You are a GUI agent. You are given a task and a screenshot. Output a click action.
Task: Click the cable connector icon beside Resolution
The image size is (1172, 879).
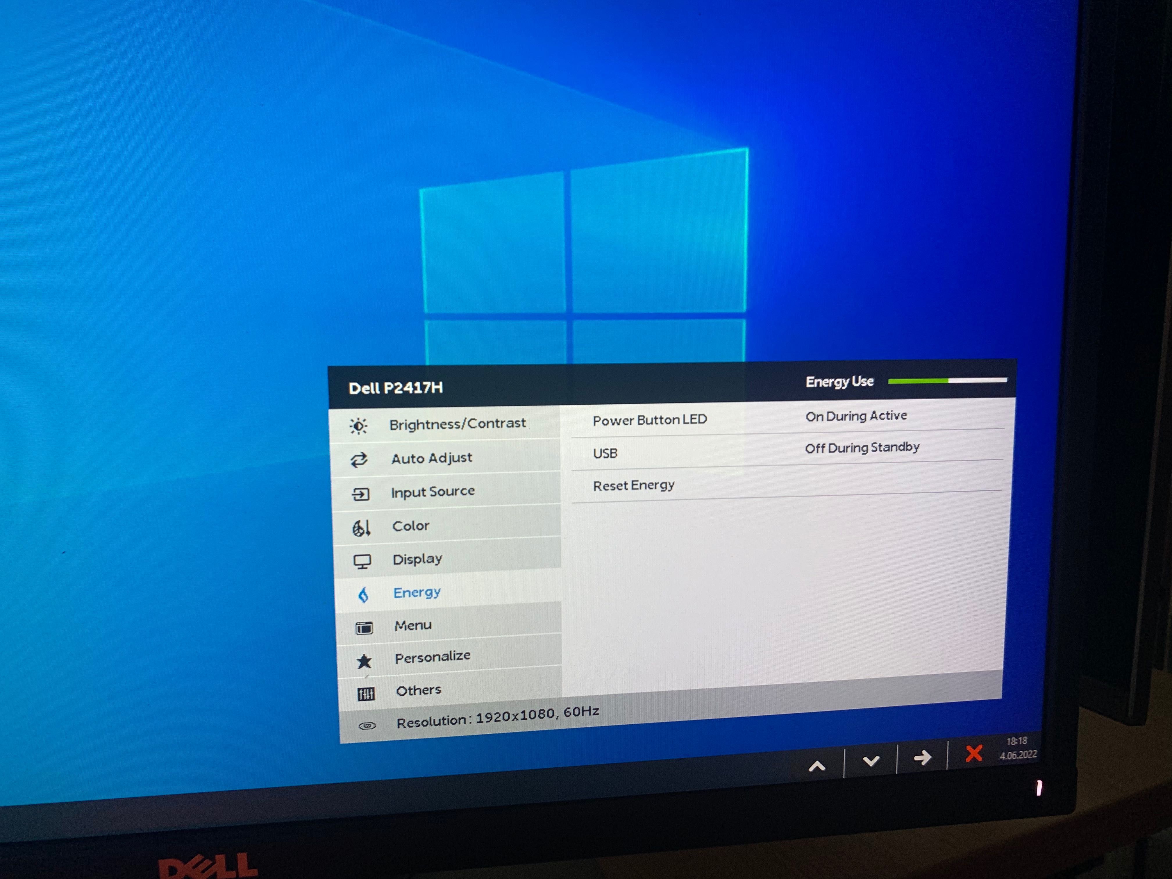(367, 725)
